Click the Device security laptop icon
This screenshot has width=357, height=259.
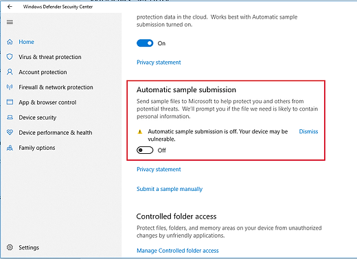pyautogui.click(x=10, y=117)
